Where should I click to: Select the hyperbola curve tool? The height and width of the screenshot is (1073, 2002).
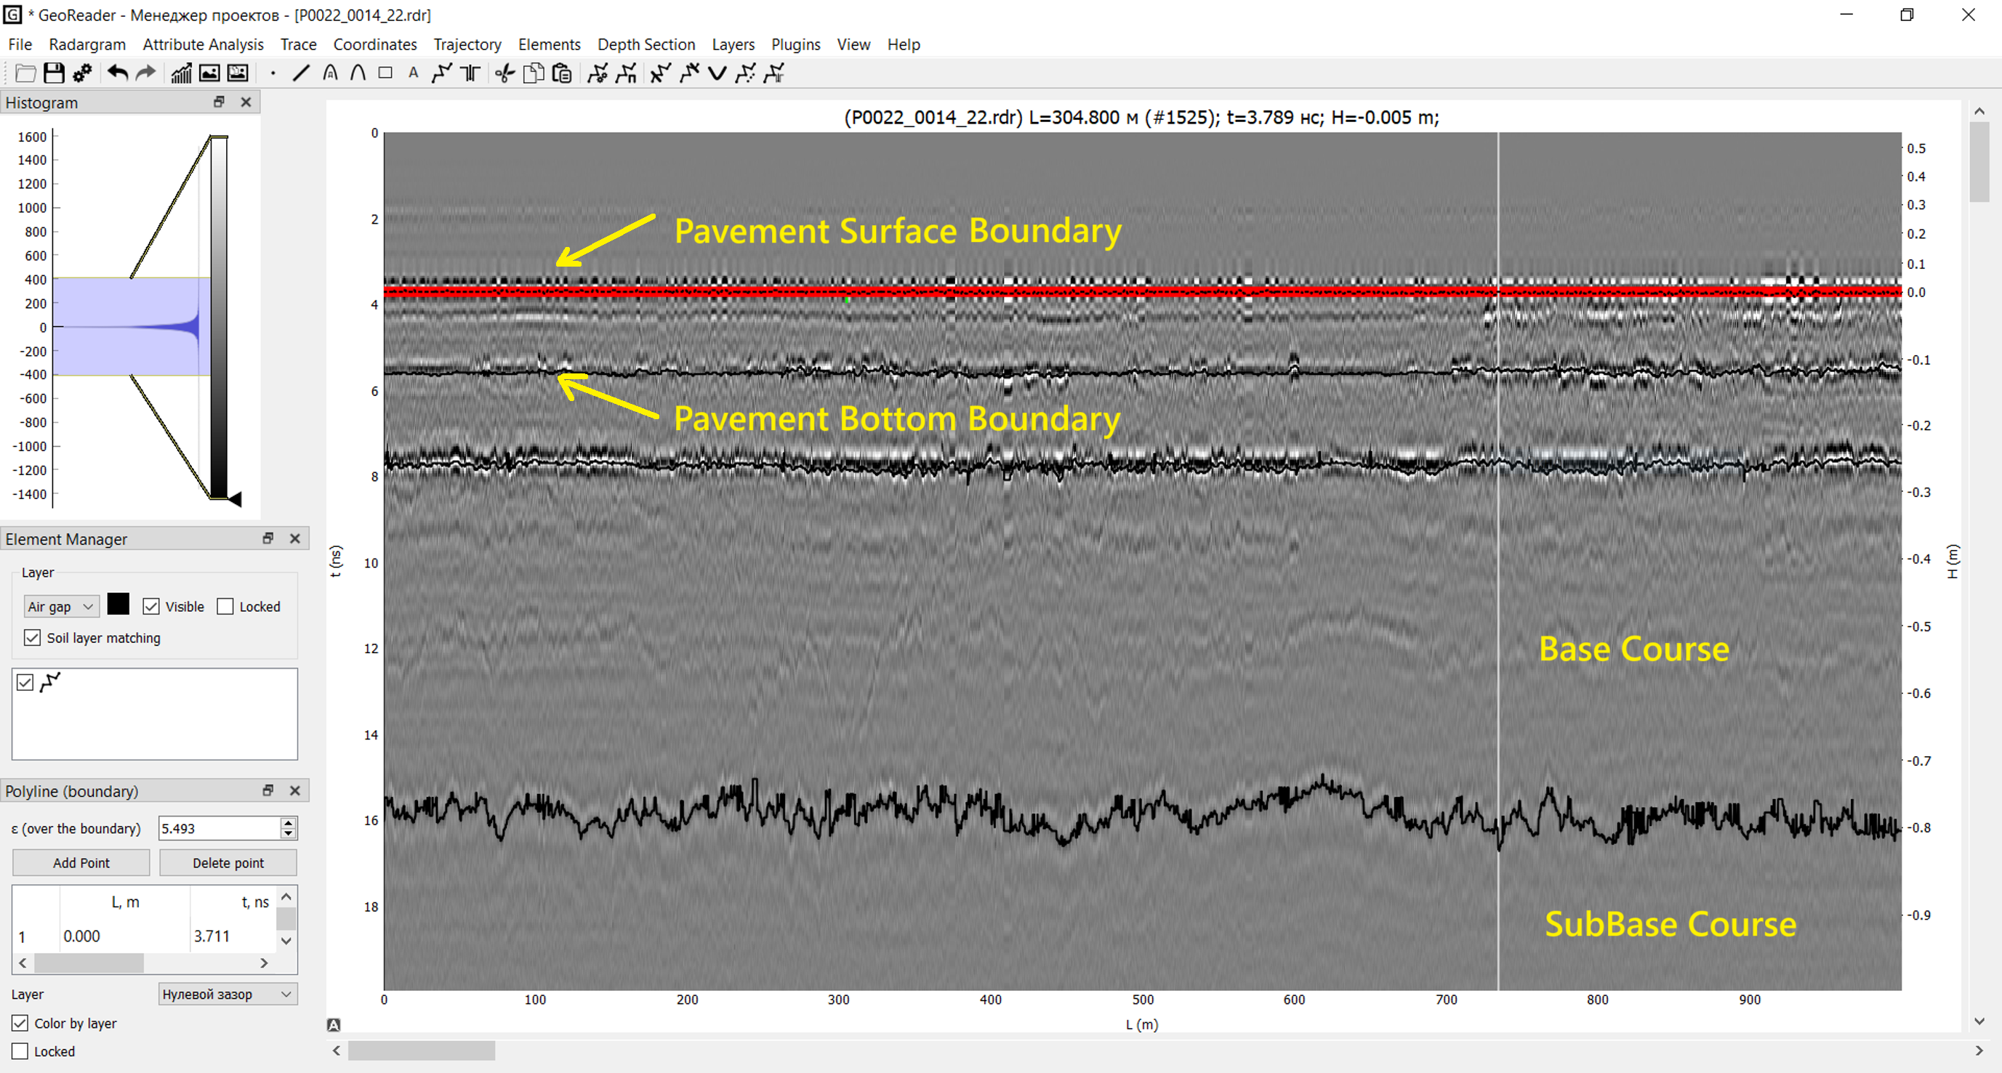click(358, 74)
